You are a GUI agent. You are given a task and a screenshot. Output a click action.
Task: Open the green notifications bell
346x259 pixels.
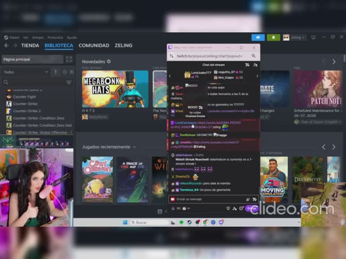coord(274,37)
